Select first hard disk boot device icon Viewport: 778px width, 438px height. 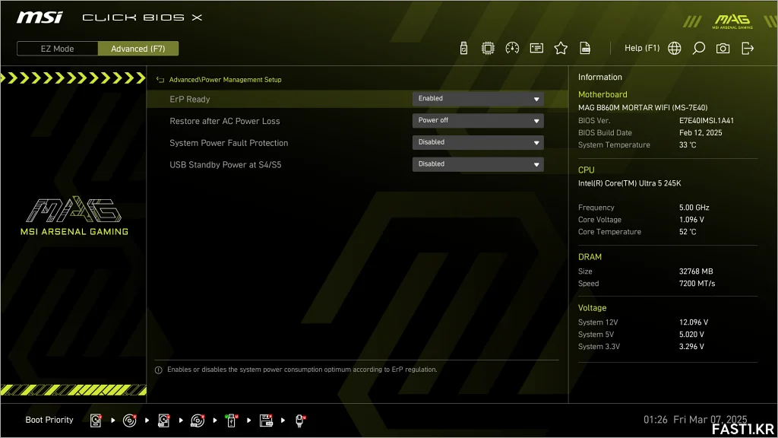(96, 421)
